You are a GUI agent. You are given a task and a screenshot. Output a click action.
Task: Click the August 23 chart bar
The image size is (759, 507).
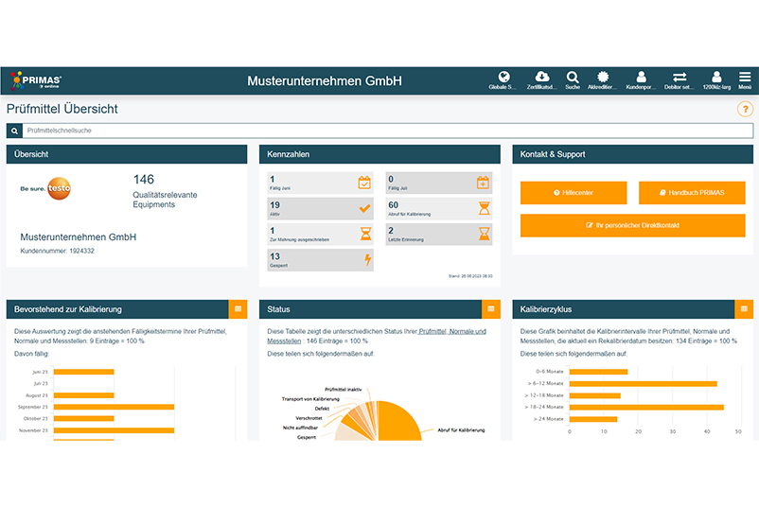pyautogui.click(x=83, y=395)
